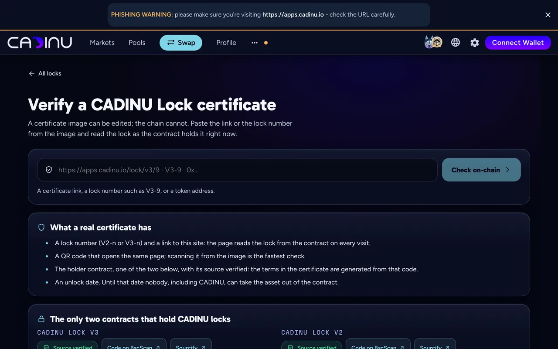Click the "CADINU LOCK V3" label
This screenshot has height=349, width=558.
(68, 332)
